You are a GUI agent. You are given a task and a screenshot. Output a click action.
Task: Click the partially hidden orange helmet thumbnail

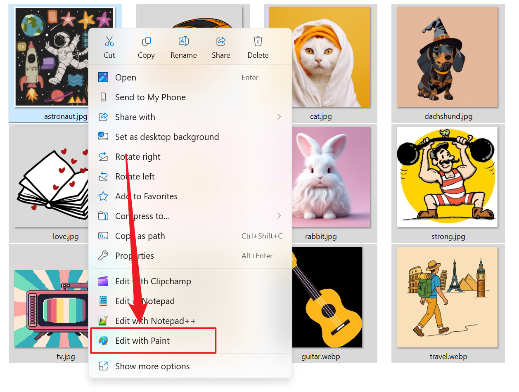point(193,17)
